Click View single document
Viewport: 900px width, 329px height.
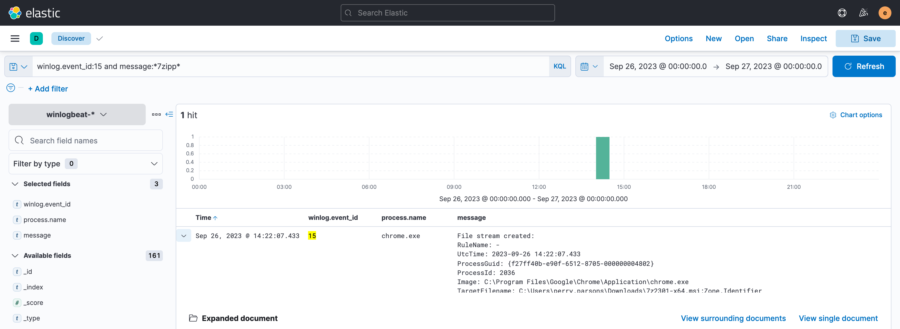(x=838, y=318)
